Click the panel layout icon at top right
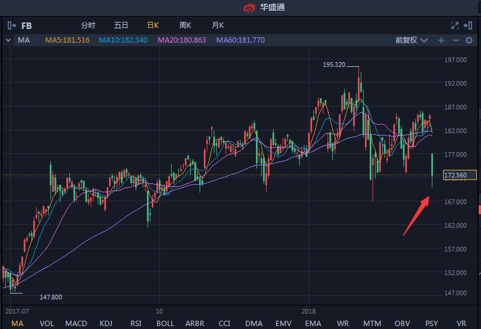The width and height of the screenshot is (481, 329). point(470,25)
